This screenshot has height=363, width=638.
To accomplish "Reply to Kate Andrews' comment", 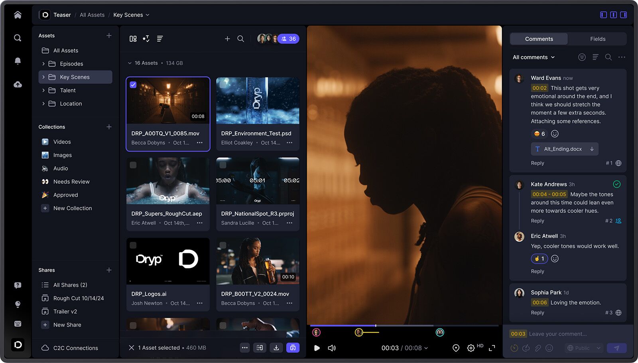I will click(537, 221).
